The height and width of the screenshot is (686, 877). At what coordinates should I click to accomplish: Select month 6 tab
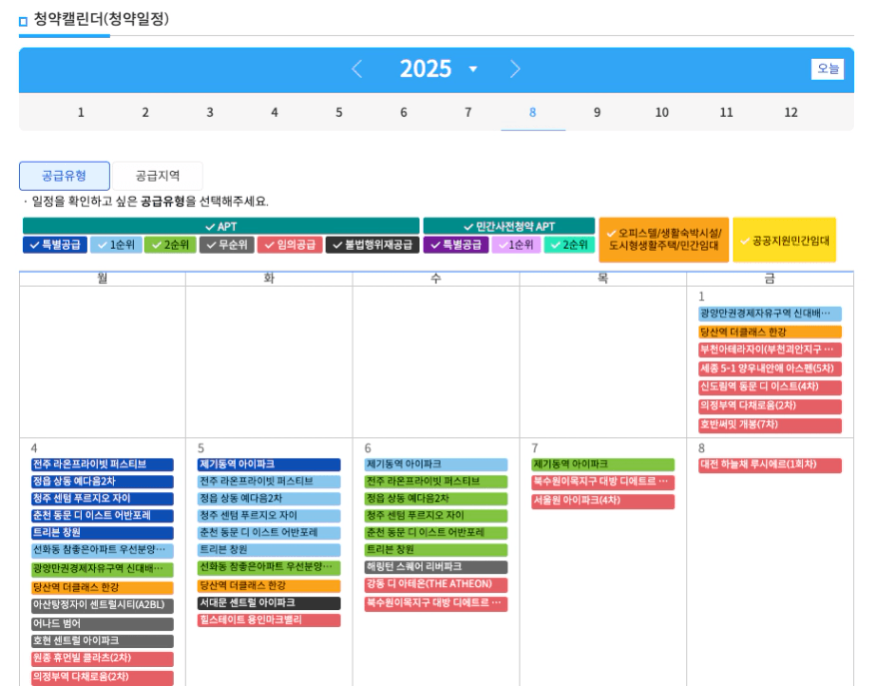click(404, 113)
